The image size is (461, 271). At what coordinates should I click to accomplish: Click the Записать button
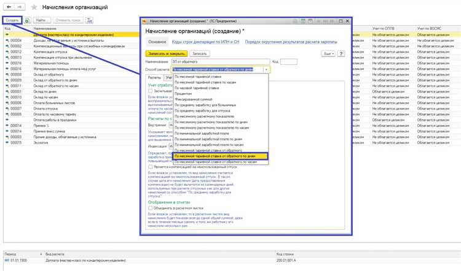tap(200, 54)
